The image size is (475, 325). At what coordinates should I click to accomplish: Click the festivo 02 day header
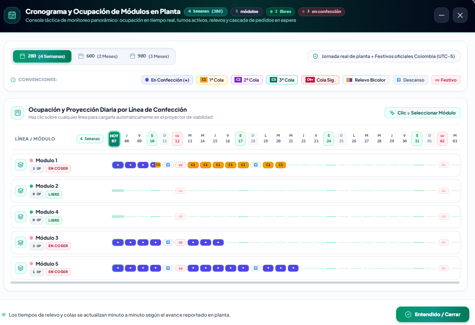click(x=442, y=139)
